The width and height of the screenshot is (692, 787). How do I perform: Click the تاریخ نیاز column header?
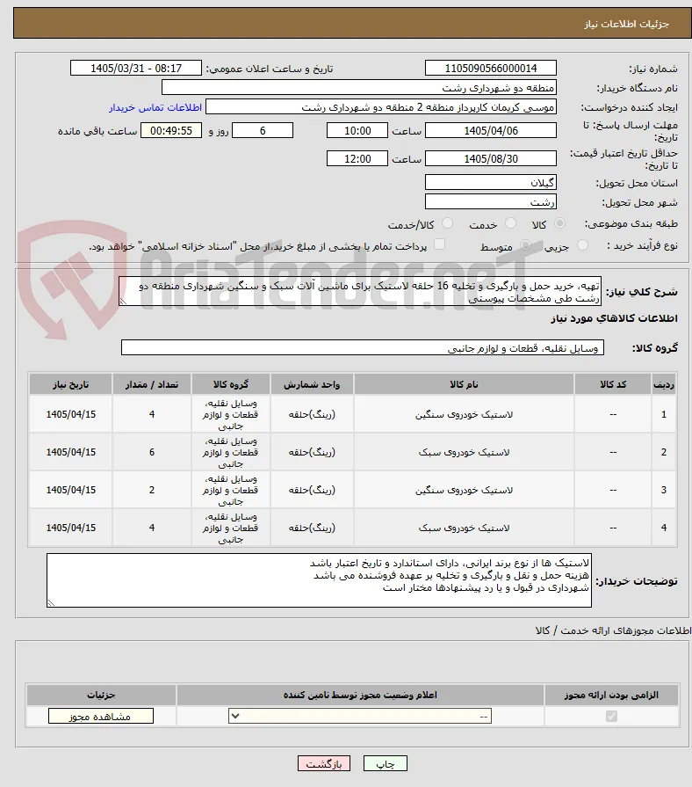pos(70,384)
